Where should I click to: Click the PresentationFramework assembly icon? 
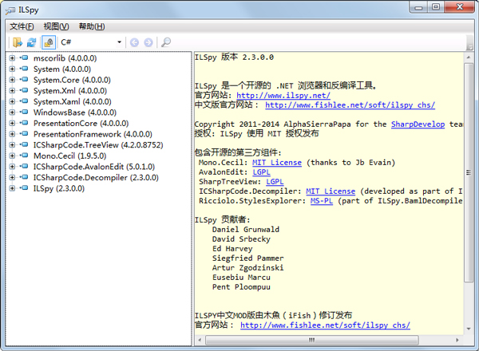(x=24, y=134)
